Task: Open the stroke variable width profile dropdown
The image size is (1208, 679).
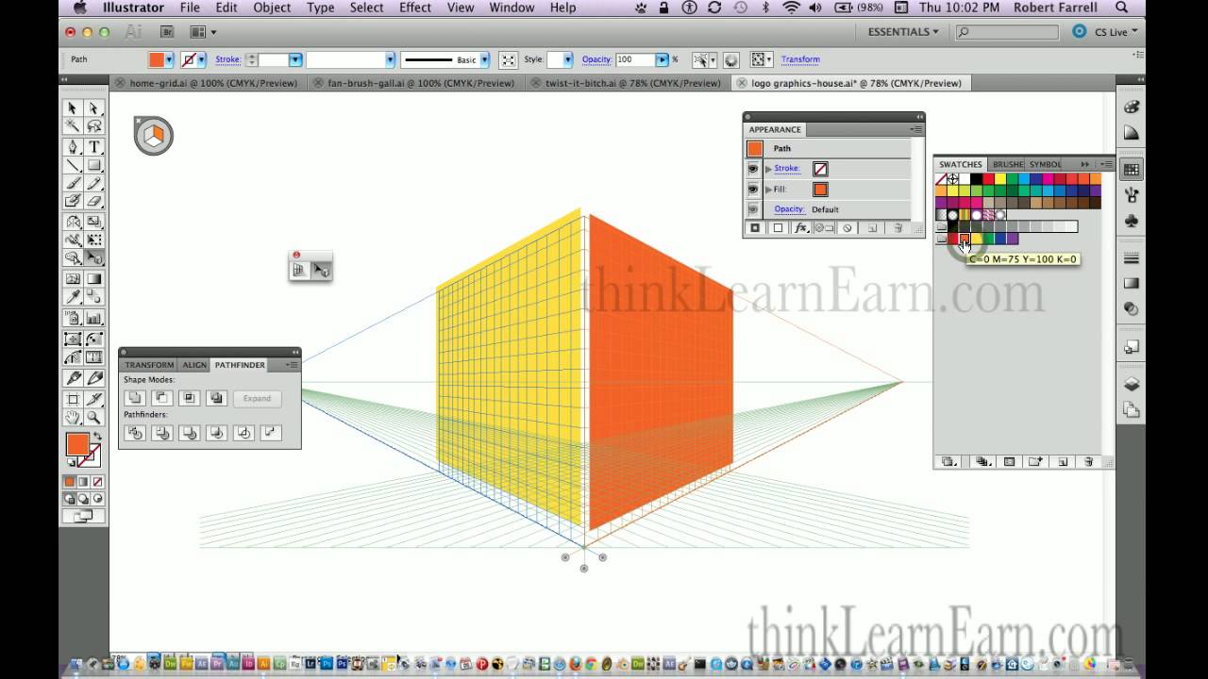Action: click(390, 59)
